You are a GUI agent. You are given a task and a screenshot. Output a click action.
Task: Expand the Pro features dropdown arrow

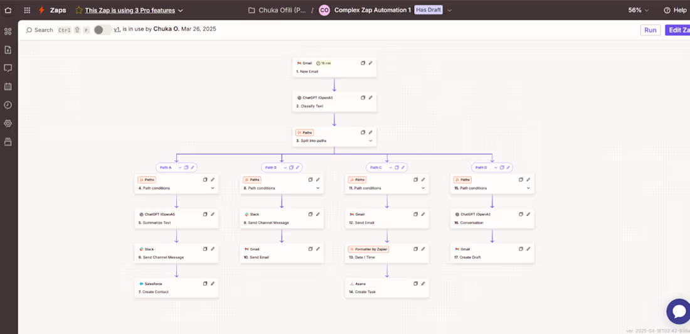click(x=181, y=10)
